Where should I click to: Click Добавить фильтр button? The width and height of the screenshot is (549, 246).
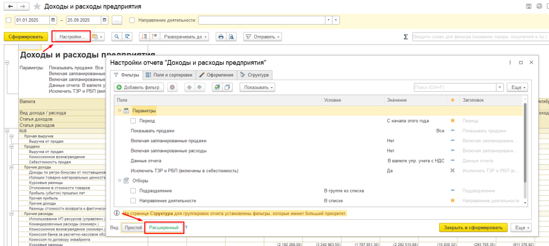pyautogui.click(x=139, y=87)
